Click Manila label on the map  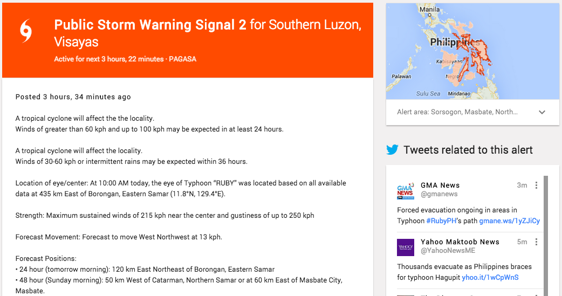(429, 9)
